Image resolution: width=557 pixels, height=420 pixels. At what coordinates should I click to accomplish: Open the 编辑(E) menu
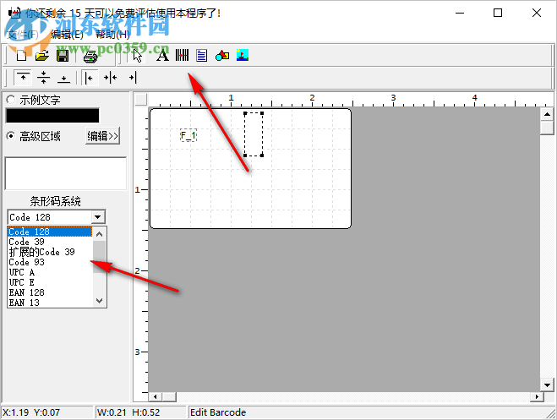(67, 35)
